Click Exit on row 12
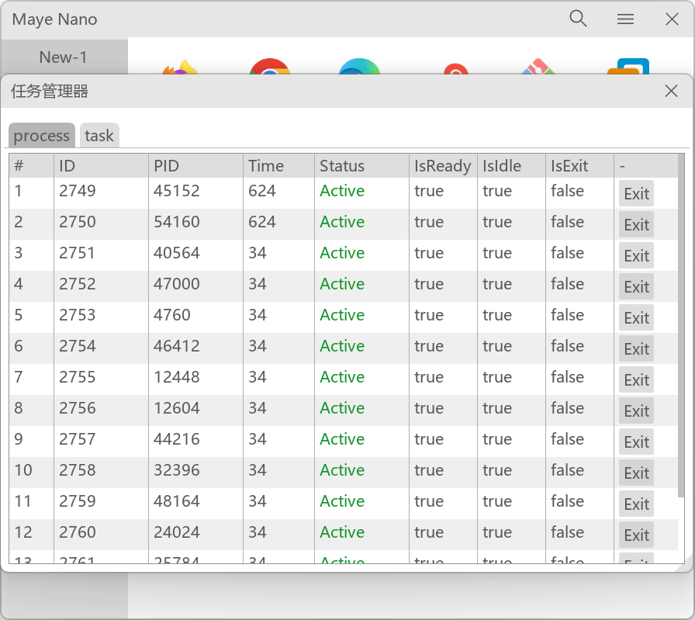The width and height of the screenshot is (695, 620). (636, 535)
